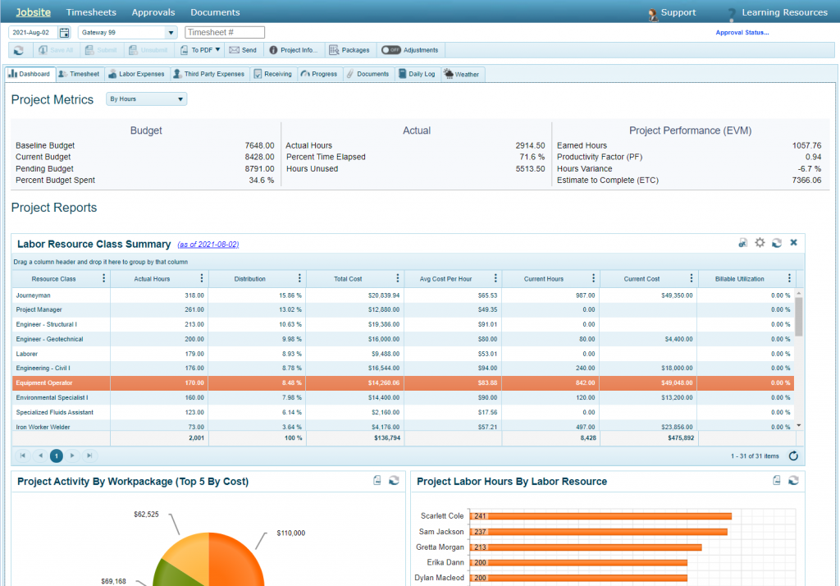Refresh the Project Activity By Workpackage chart
Image resolution: width=840 pixels, height=586 pixels.
click(x=393, y=480)
